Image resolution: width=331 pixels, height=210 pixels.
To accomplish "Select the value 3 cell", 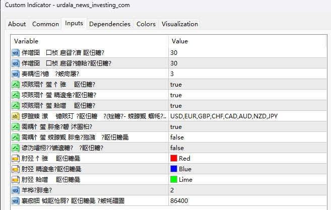I will (247, 74).
